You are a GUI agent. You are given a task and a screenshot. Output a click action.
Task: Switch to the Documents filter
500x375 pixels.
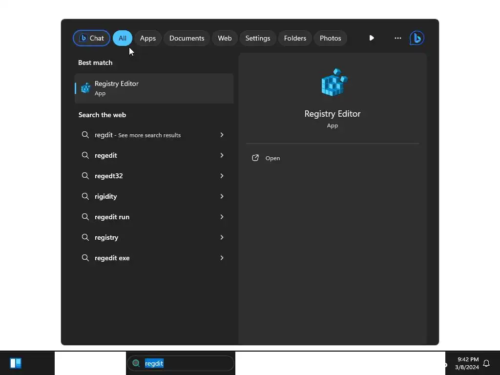[x=187, y=38]
